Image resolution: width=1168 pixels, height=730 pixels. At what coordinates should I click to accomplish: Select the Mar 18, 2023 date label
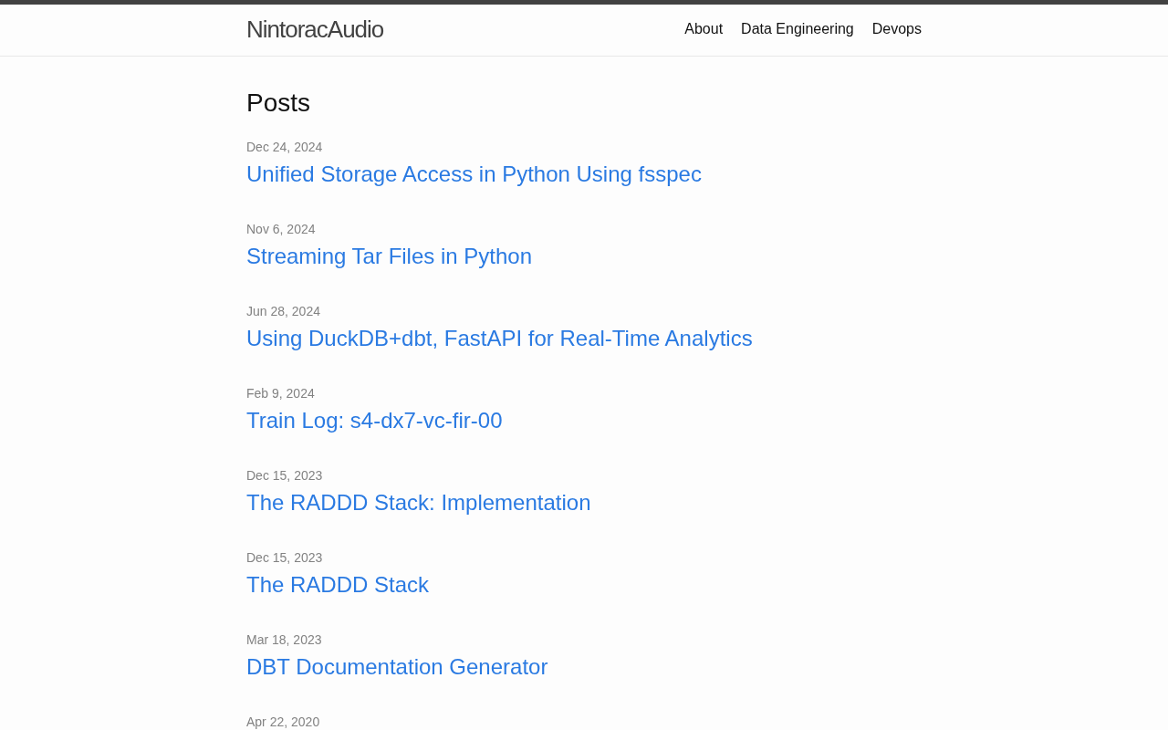pos(284,640)
